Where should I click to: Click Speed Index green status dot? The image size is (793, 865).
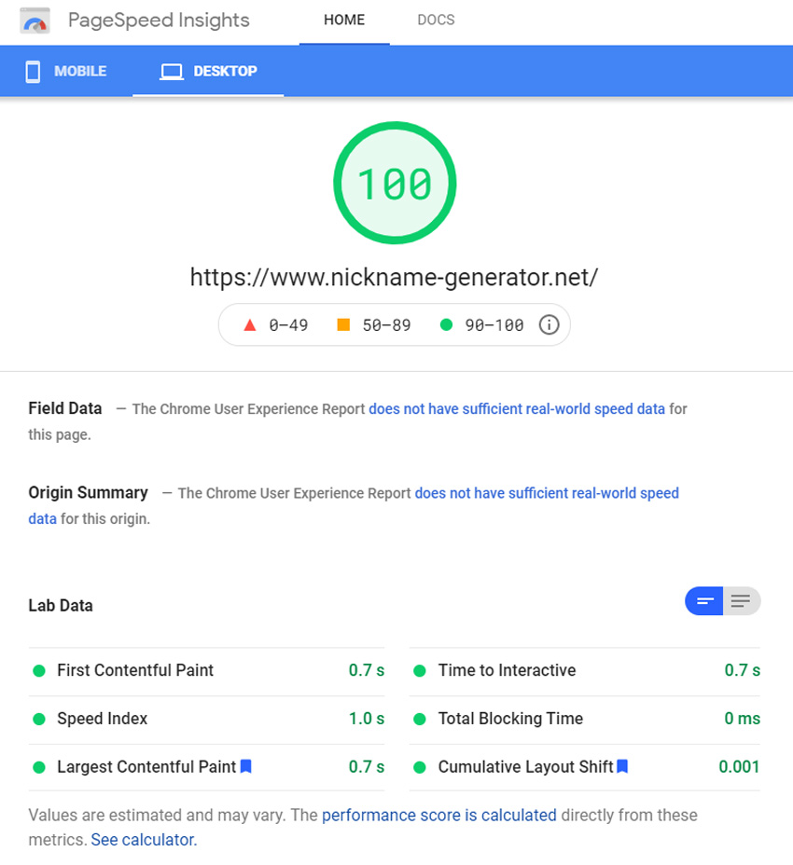[x=39, y=720]
